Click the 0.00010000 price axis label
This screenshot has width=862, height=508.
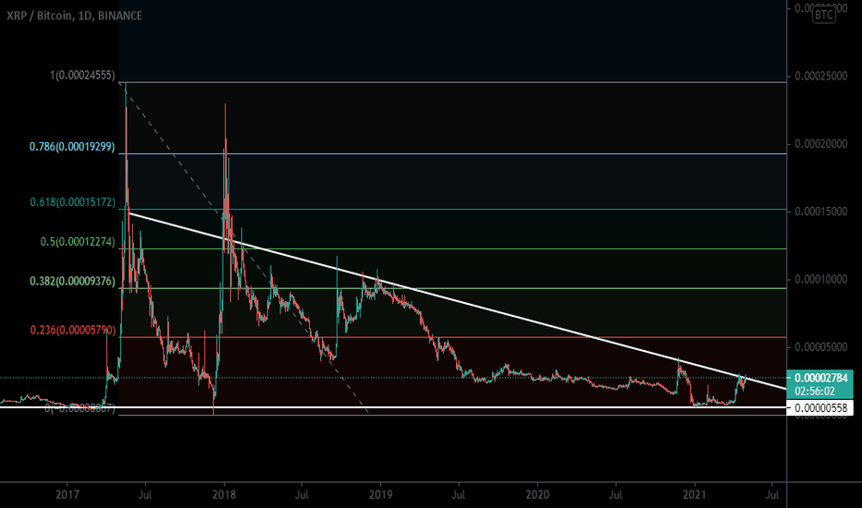pyautogui.click(x=820, y=280)
